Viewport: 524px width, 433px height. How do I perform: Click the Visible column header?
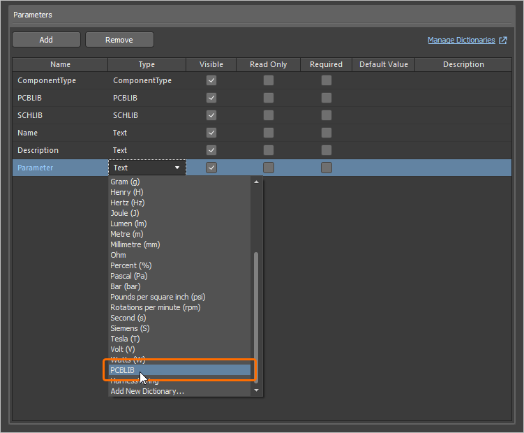click(211, 64)
